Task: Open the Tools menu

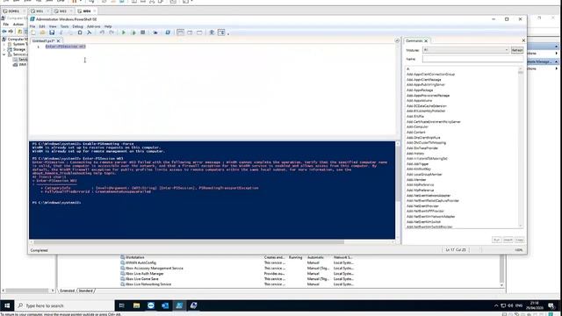Action: (x=64, y=26)
